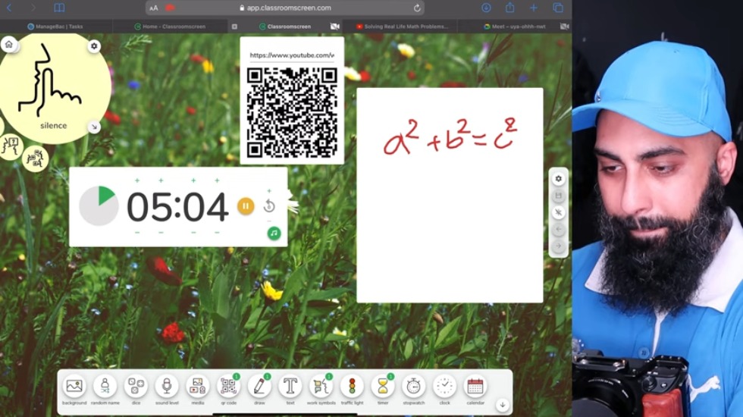Switch to Home - Classroomscreen tab
743x417 pixels.
pyautogui.click(x=170, y=27)
